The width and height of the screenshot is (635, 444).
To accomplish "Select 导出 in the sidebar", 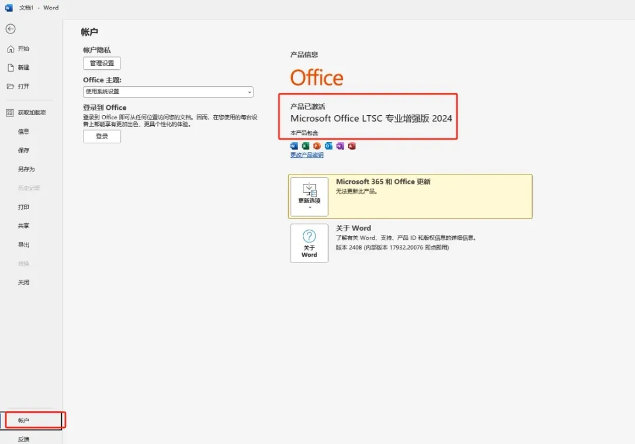I will click(x=24, y=245).
